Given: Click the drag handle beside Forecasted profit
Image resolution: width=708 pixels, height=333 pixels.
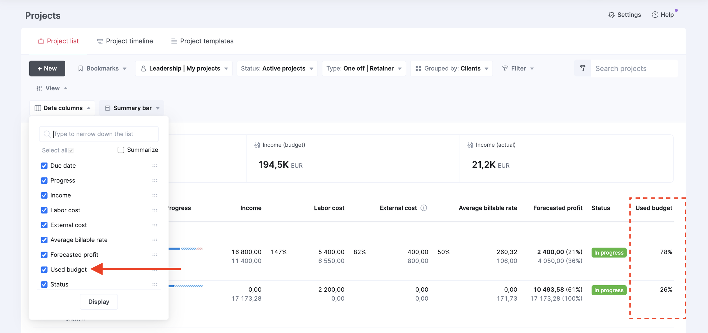Looking at the screenshot, I should (155, 255).
